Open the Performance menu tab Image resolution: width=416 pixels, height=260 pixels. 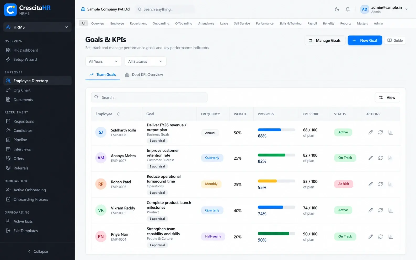point(265,23)
